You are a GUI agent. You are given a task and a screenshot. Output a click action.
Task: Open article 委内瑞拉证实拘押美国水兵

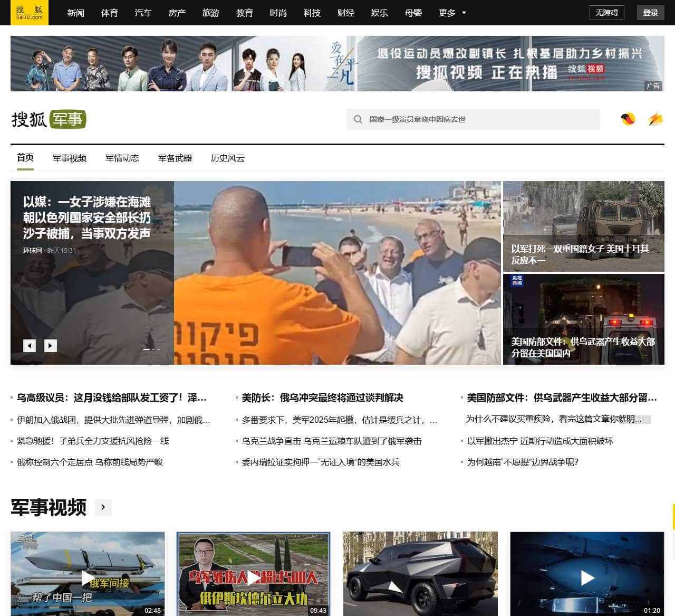click(321, 462)
